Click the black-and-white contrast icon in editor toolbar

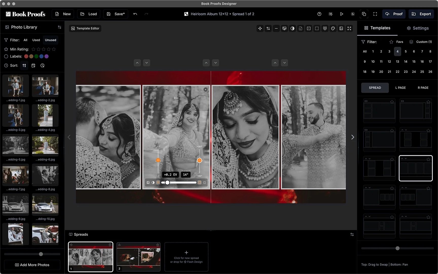point(293,28)
